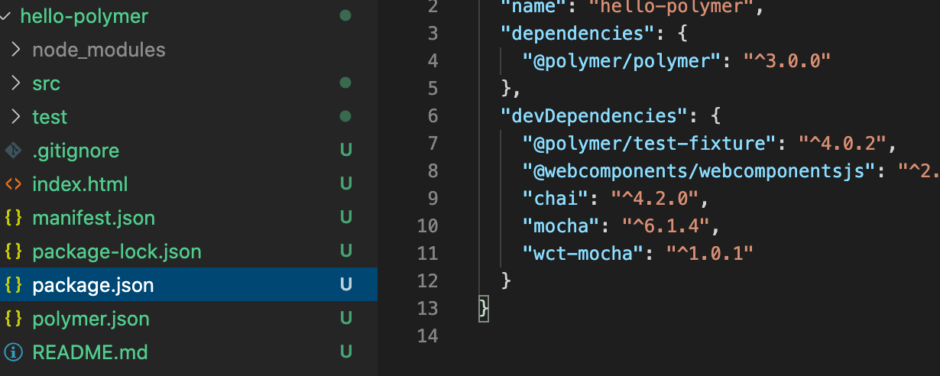Screen dimensions: 940x376
Task: Open the .gitignore file
Action: coord(76,151)
